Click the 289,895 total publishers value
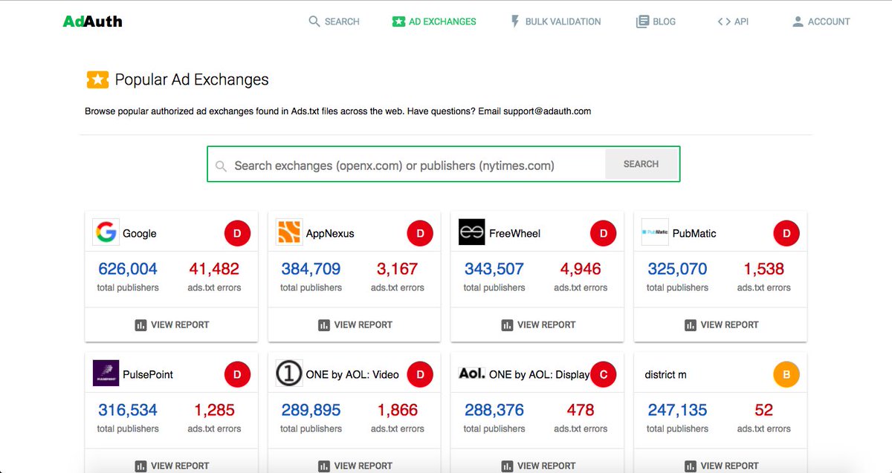This screenshot has height=473, width=892. tap(311, 410)
